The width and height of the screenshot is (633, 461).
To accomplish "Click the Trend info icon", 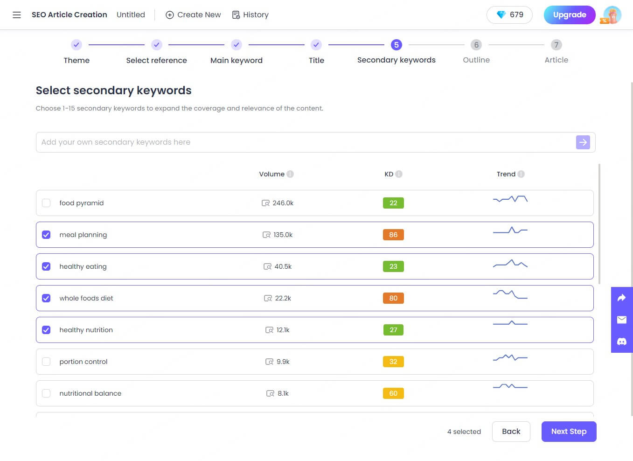I will (521, 174).
